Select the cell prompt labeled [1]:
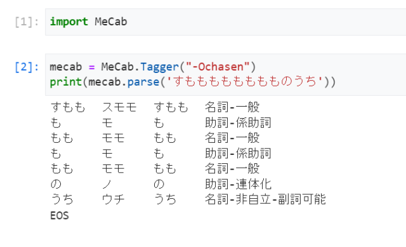Viewport: 406px width, 247px height. 27,22
